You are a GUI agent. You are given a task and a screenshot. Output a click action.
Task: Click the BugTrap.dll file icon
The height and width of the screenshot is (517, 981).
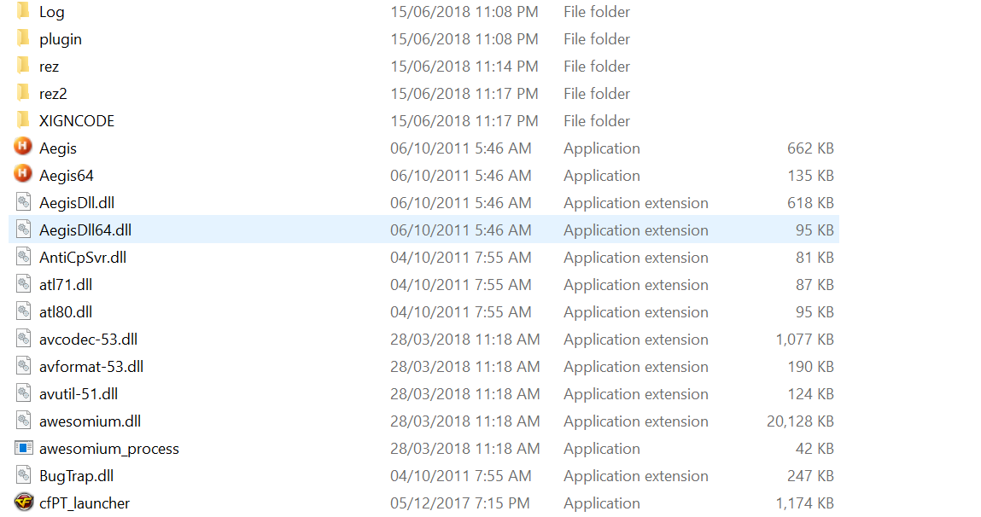click(x=23, y=475)
